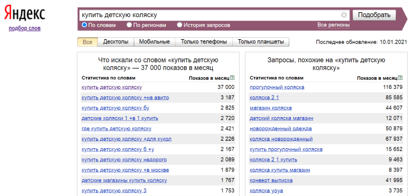Open the 'подбор слов' link

coord(25,28)
